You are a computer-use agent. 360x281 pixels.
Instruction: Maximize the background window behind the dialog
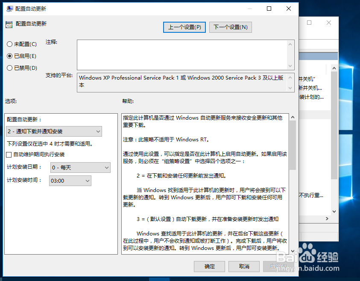coord(309,23)
